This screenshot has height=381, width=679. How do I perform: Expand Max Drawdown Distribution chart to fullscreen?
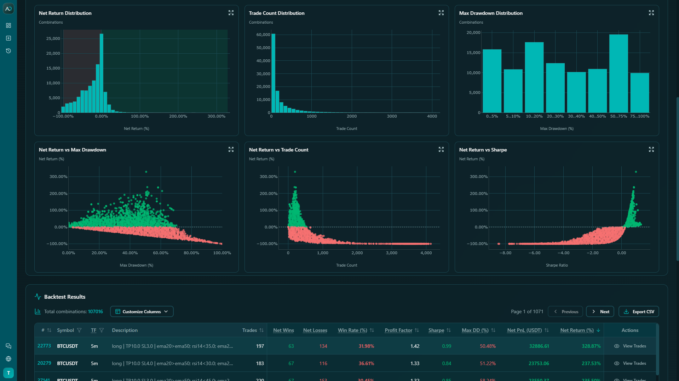pyautogui.click(x=651, y=13)
